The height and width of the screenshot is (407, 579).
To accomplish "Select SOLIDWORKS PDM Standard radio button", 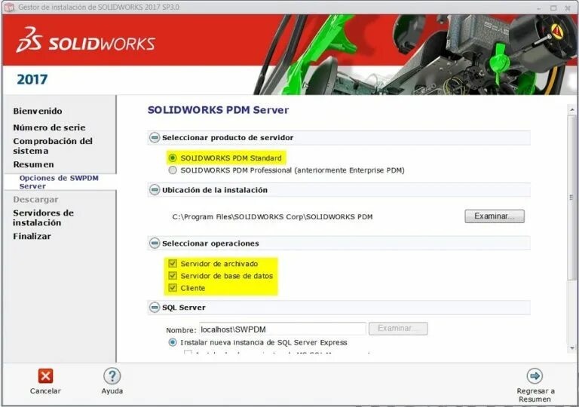I will click(x=173, y=158).
